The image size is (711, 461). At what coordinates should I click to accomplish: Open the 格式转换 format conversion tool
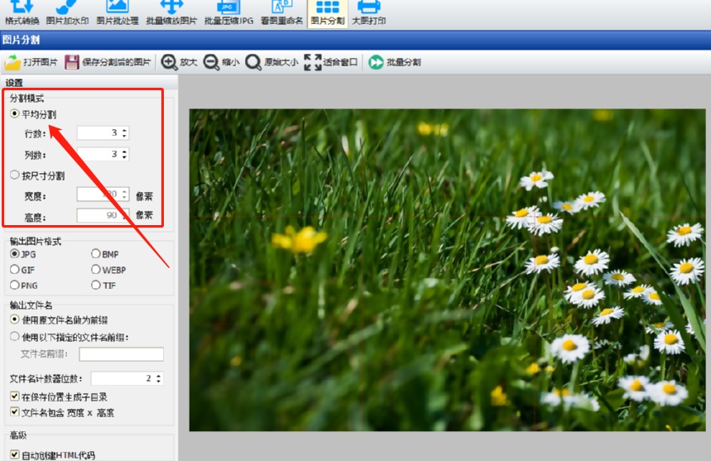tap(22, 13)
